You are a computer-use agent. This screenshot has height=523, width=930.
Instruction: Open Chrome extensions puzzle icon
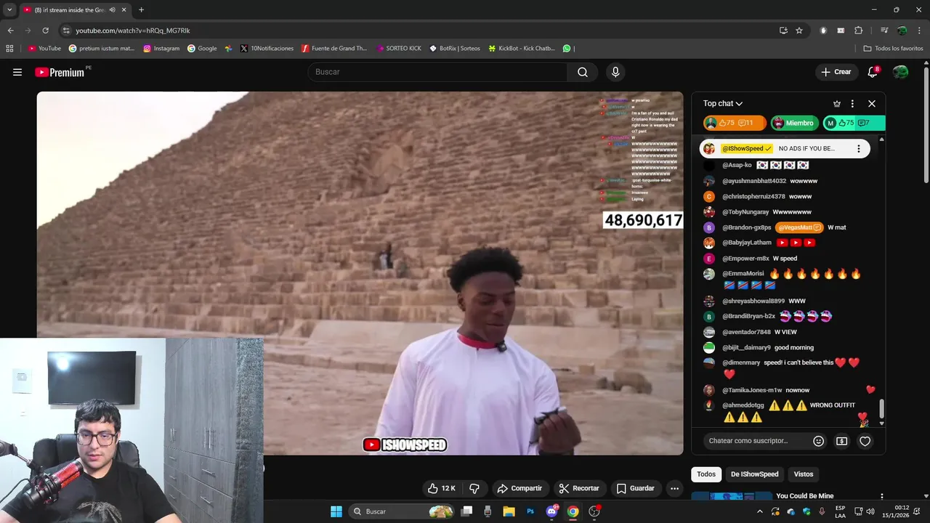coord(858,31)
